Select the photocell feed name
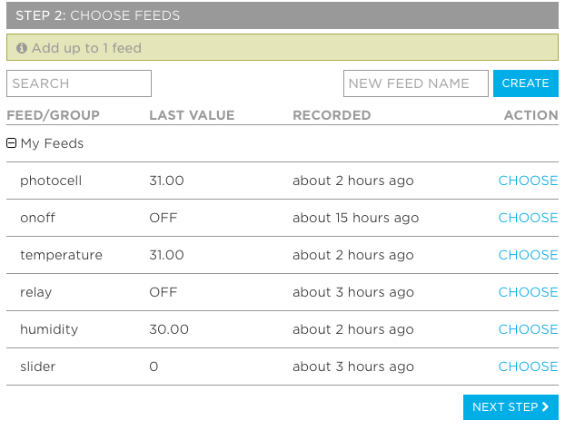This screenshot has width=565, height=430. [51, 181]
